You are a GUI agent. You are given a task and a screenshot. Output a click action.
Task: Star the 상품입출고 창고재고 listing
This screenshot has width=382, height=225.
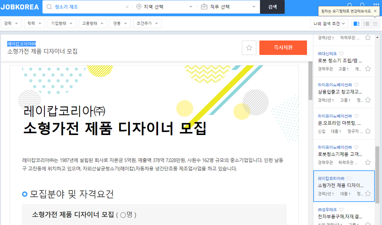tap(368, 100)
